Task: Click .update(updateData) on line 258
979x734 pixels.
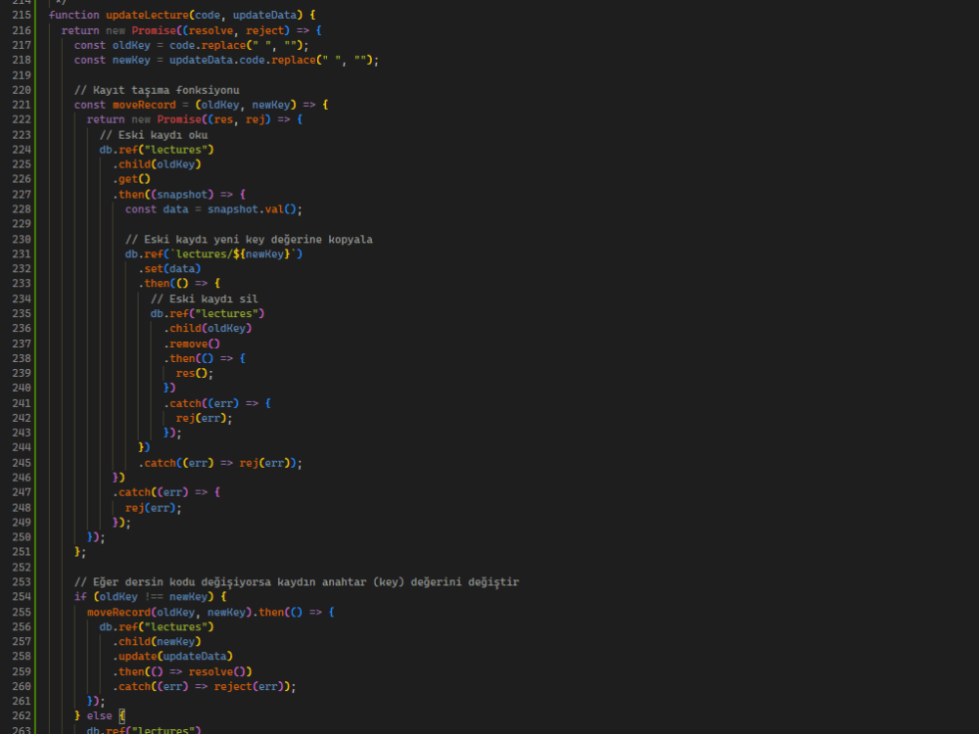Action: pyautogui.click(x=172, y=657)
